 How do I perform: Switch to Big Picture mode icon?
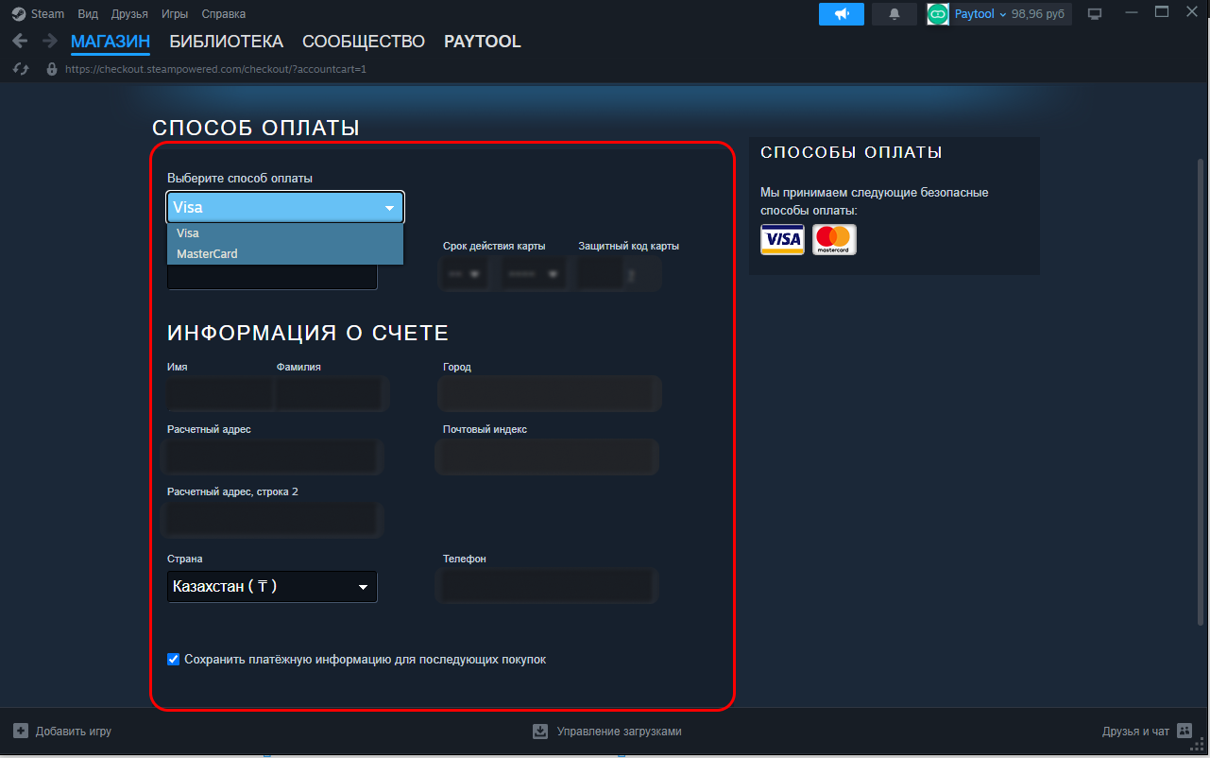click(x=1095, y=14)
